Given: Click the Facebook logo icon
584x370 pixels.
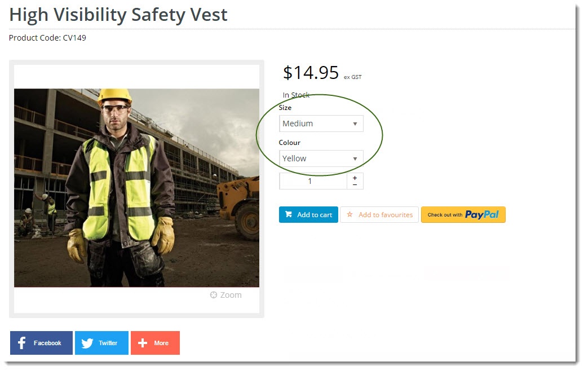Looking at the screenshot, I should (x=21, y=343).
